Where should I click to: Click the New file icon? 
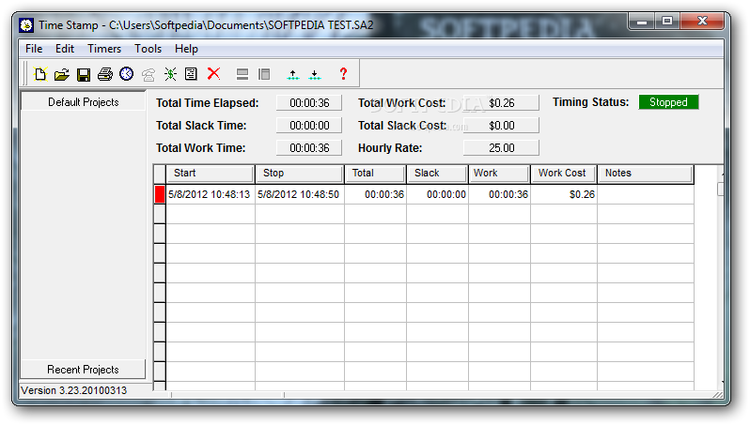point(40,74)
